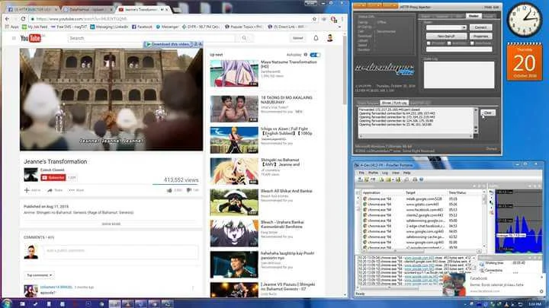
Task: Dislike the video with the thumbs-down icon
Action: click(x=189, y=190)
